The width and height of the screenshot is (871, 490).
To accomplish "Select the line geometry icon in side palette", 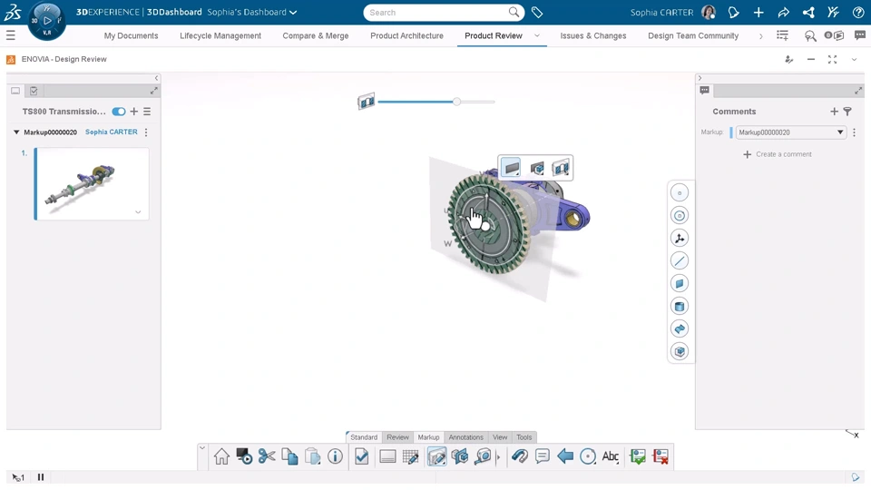I will tap(680, 260).
